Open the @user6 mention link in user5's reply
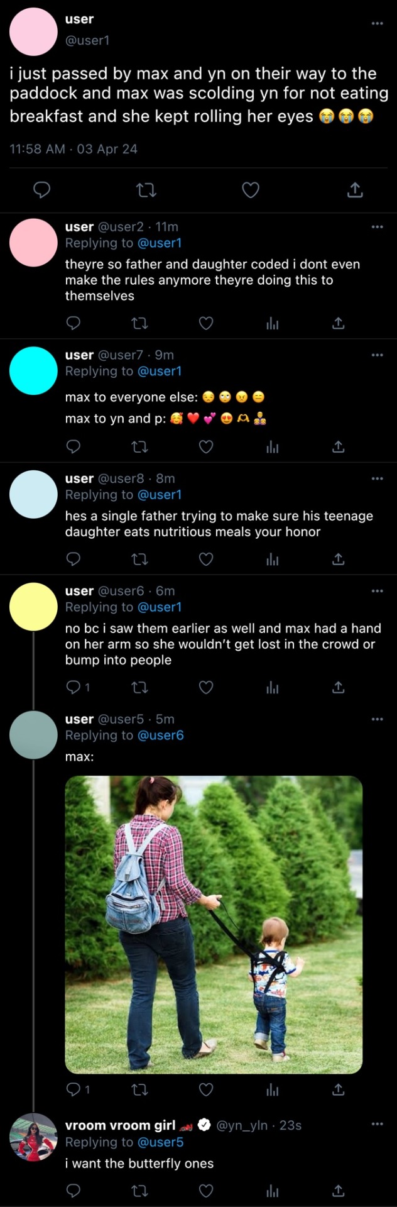This screenshot has height=1207, width=397. point(161,736)
